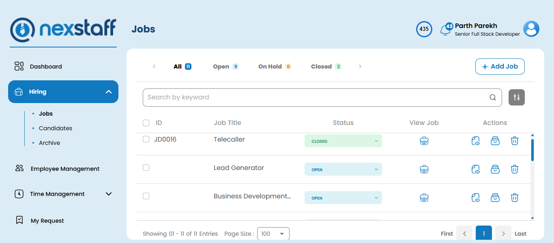Click the Lead Generator job title
The width and height of the screenshot is (554, 243).
[x=239, y=168]
